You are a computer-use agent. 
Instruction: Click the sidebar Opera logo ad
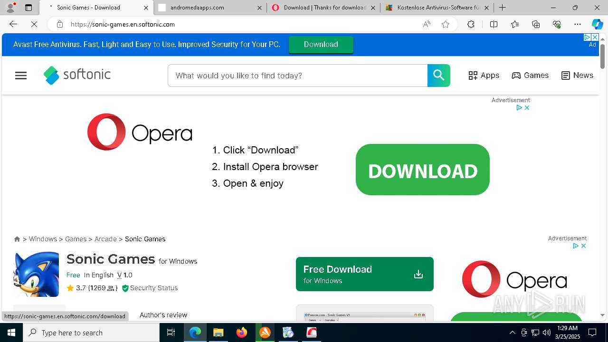click(x=514, y=279)
